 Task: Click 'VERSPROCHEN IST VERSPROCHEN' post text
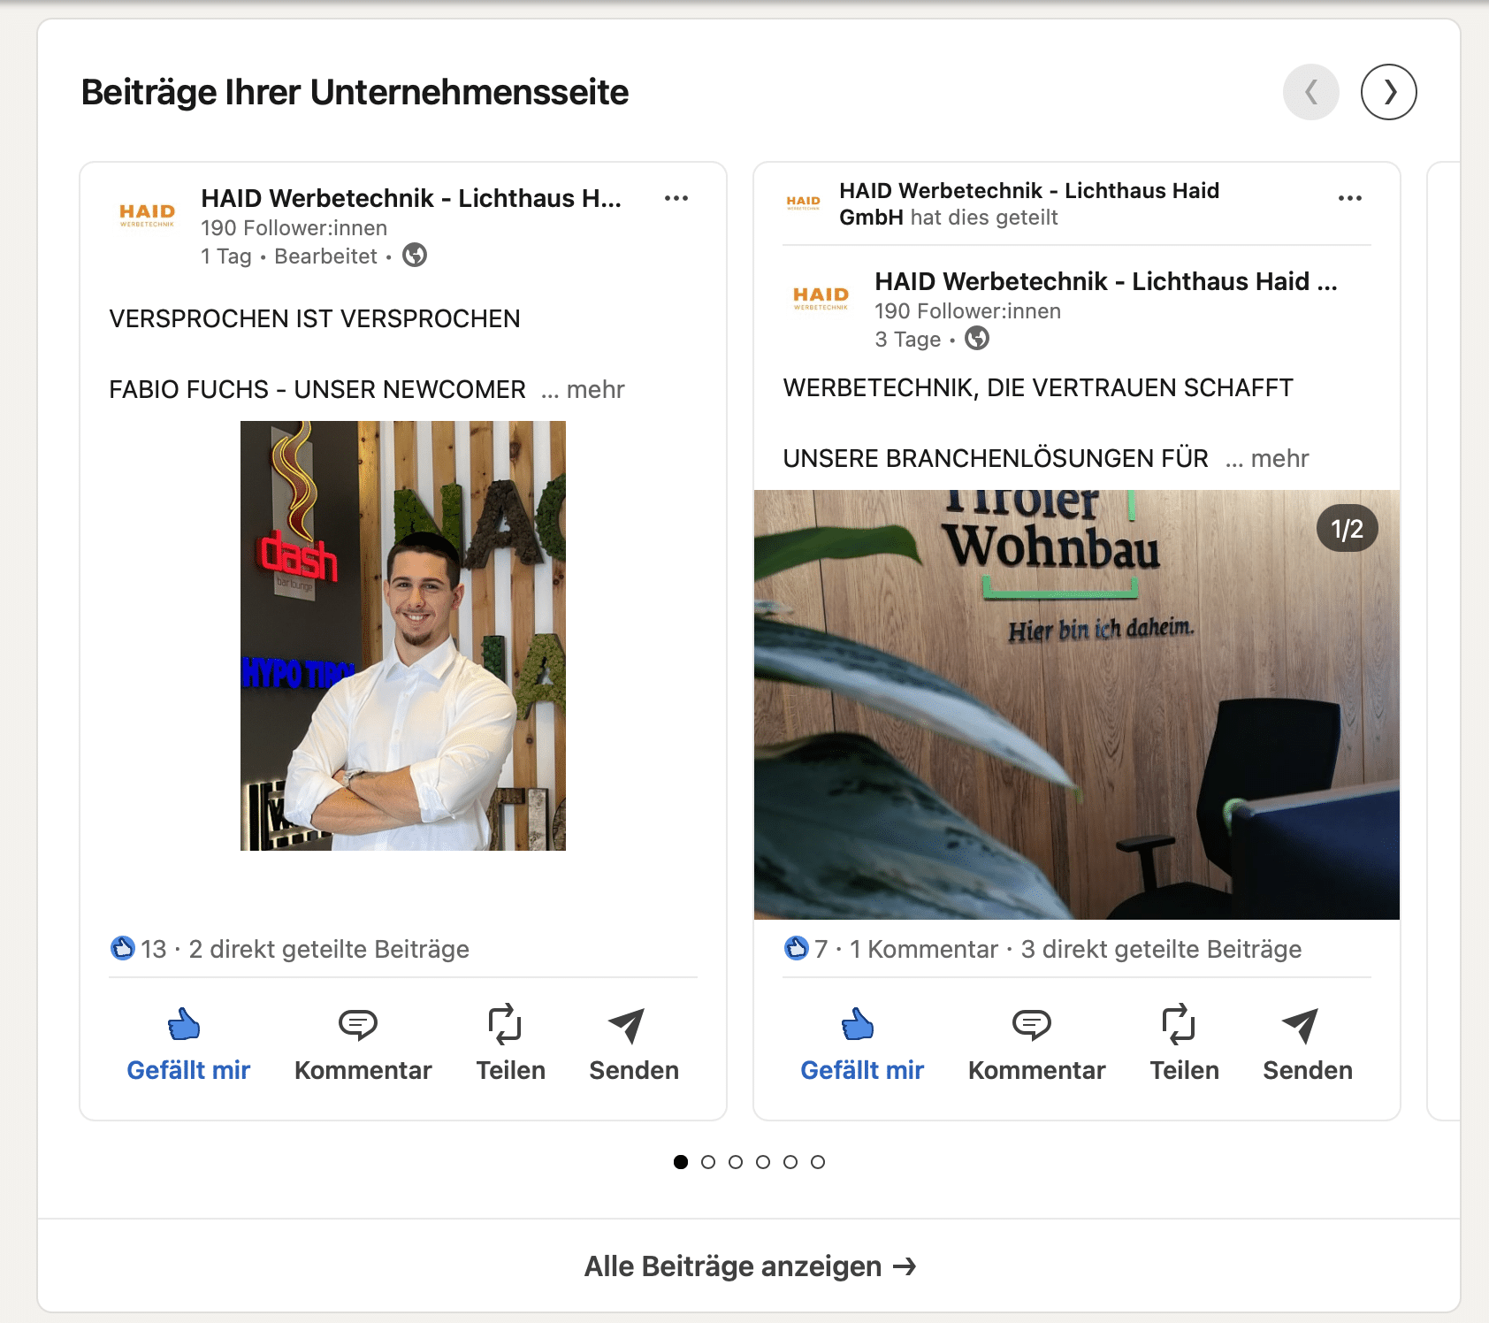[x=315, y=318]
